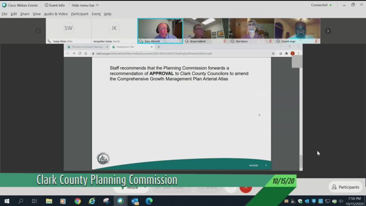Select Gary Albrecht's video thumbnail

[160, 30]
